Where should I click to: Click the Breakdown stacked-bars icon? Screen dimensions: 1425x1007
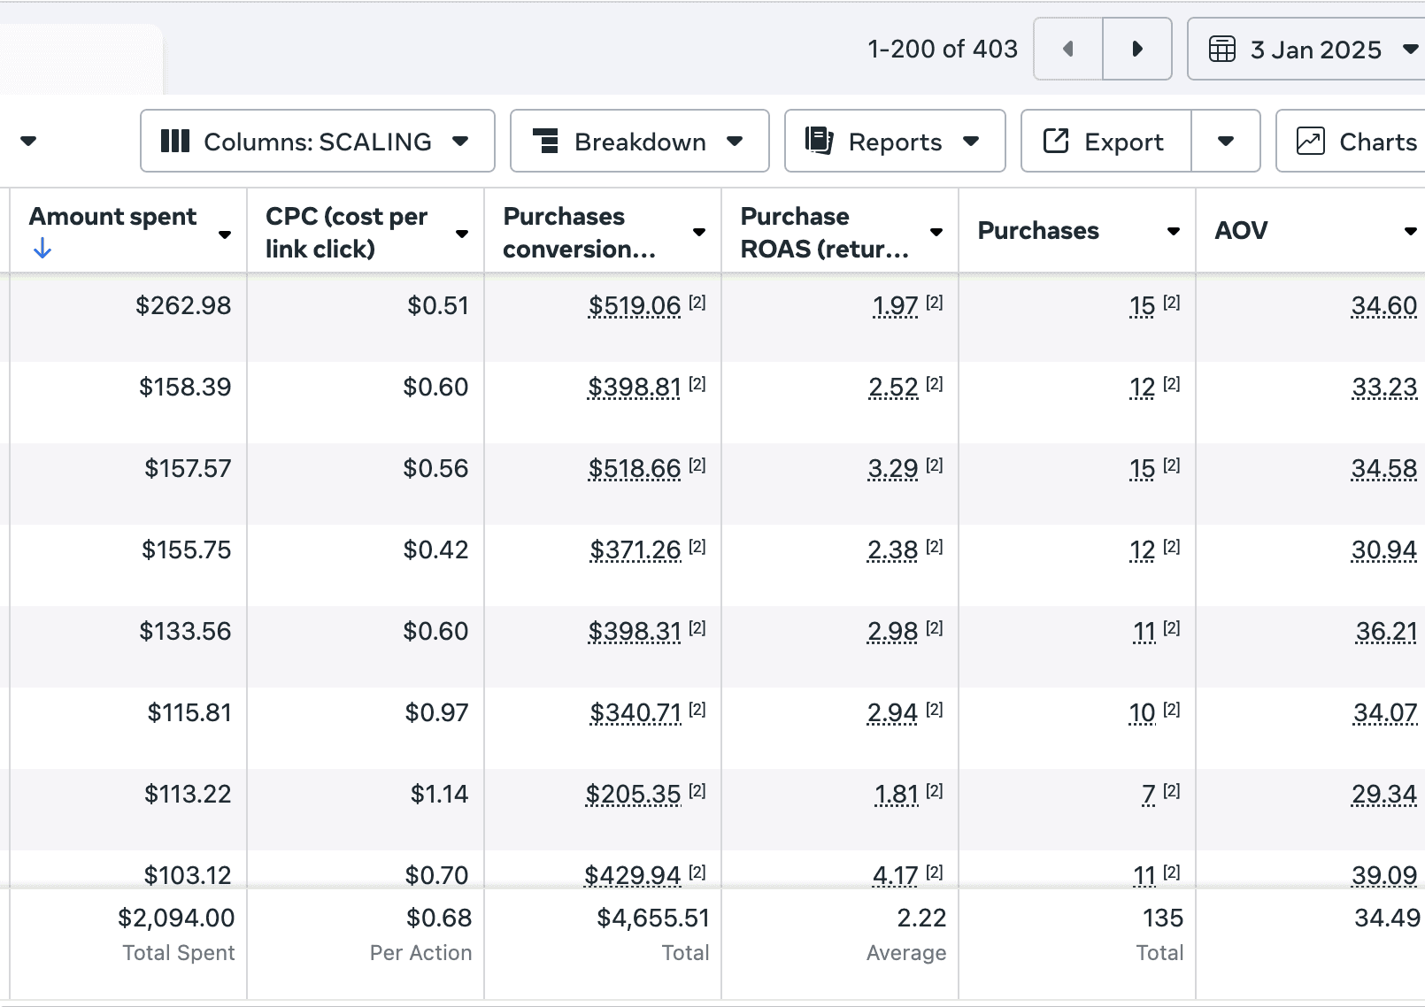pos(545,142)
